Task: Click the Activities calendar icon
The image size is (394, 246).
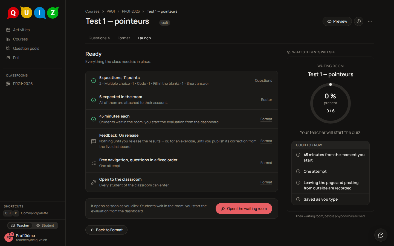Action: pyautogui.click(x=8, y=30)
